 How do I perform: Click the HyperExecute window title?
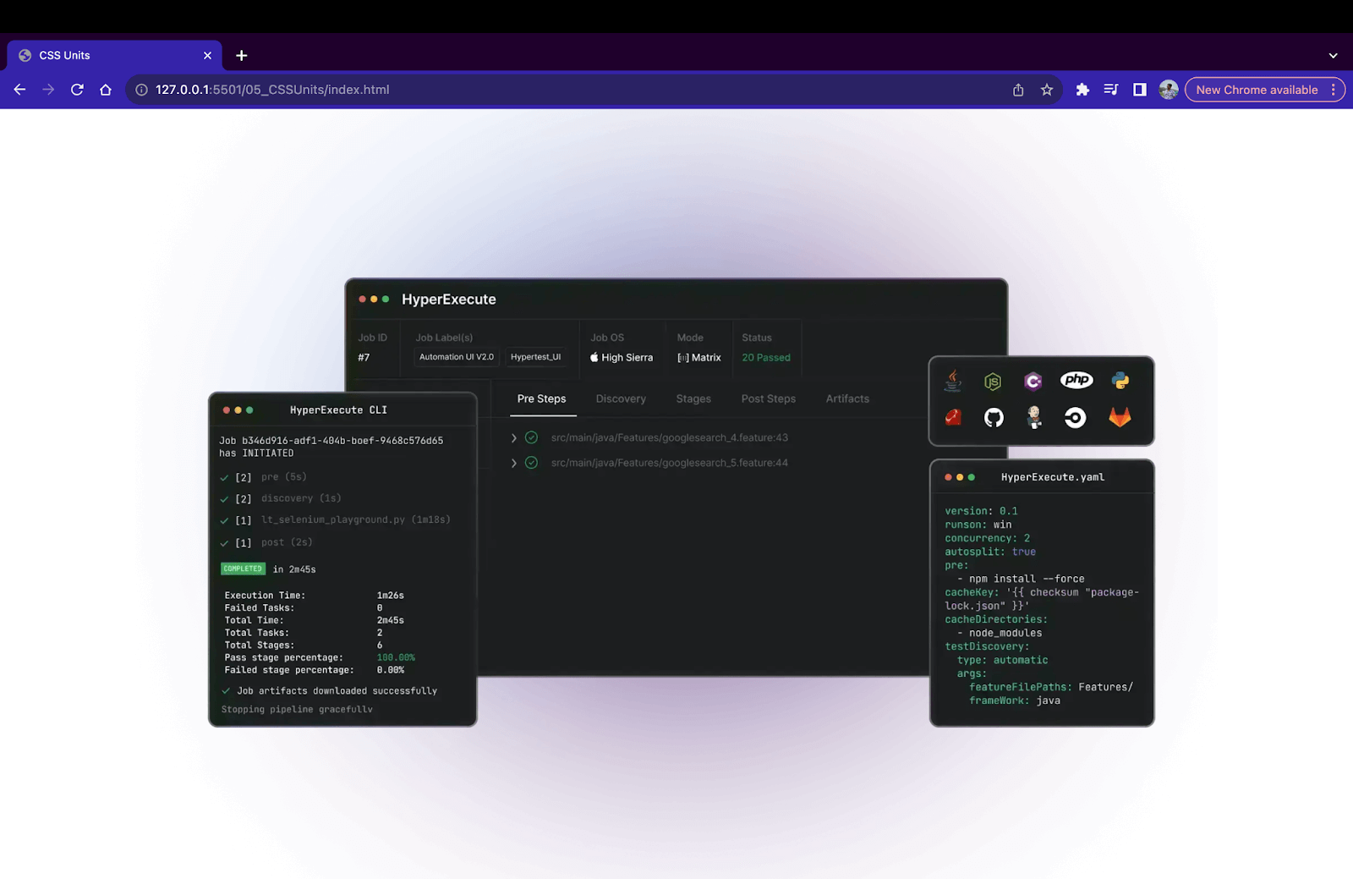coord(449,299)
